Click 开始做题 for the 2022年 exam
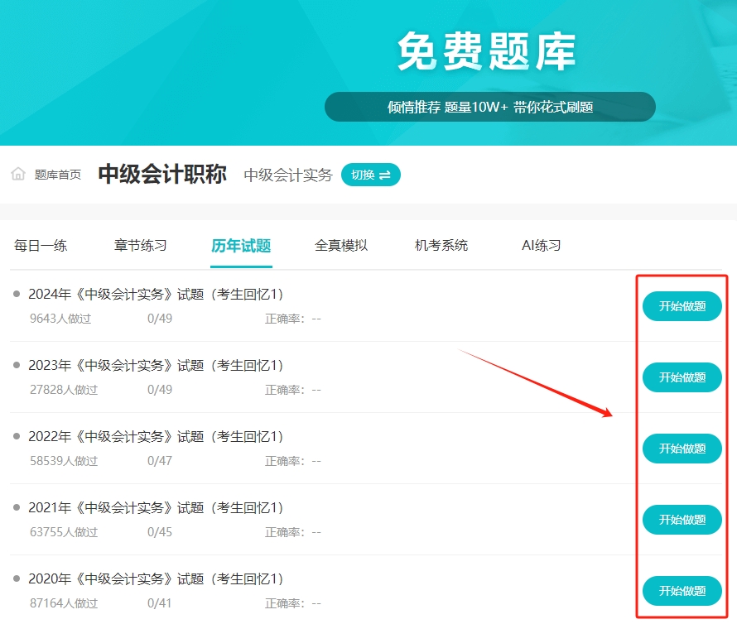 [682, 449]
